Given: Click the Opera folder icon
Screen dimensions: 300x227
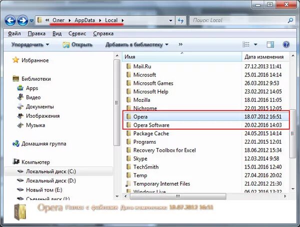Looking at the screenshot, I should point(128,116).
